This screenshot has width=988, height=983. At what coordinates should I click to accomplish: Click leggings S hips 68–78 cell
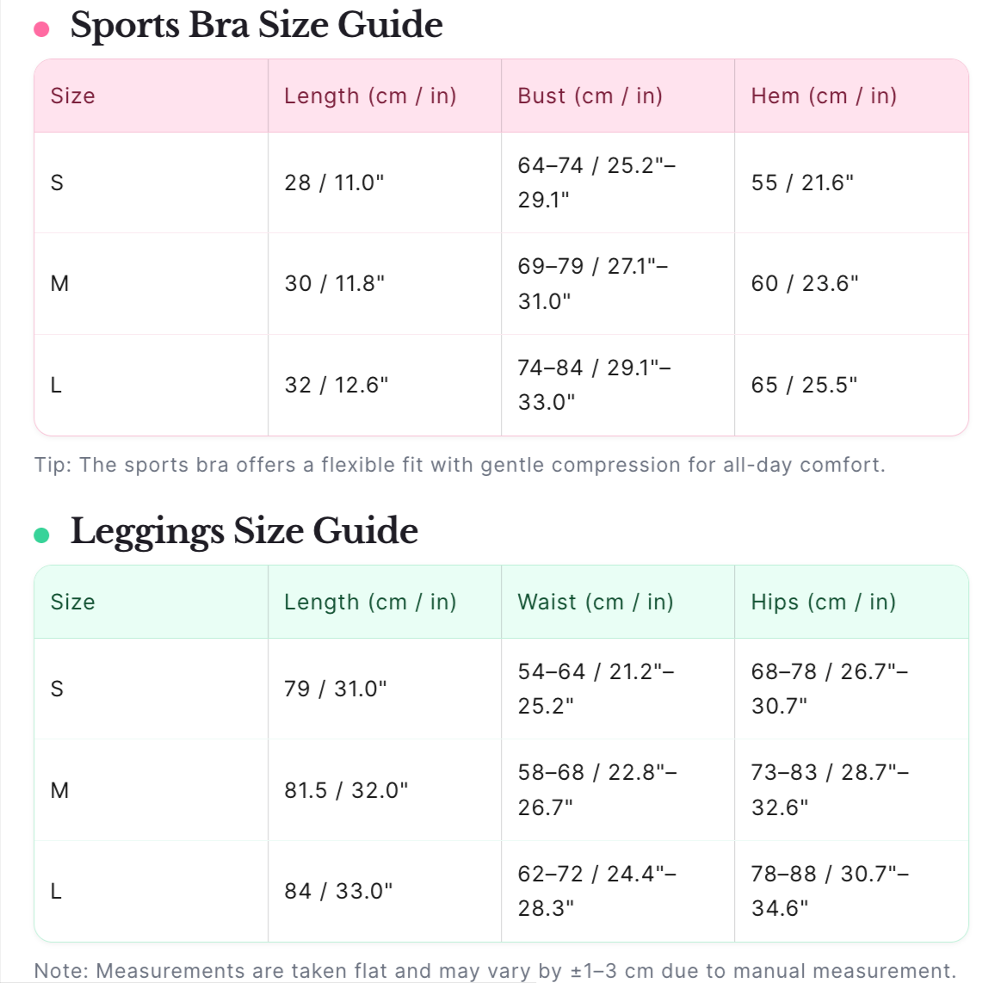pyautogui.click(x=829, y=689)
